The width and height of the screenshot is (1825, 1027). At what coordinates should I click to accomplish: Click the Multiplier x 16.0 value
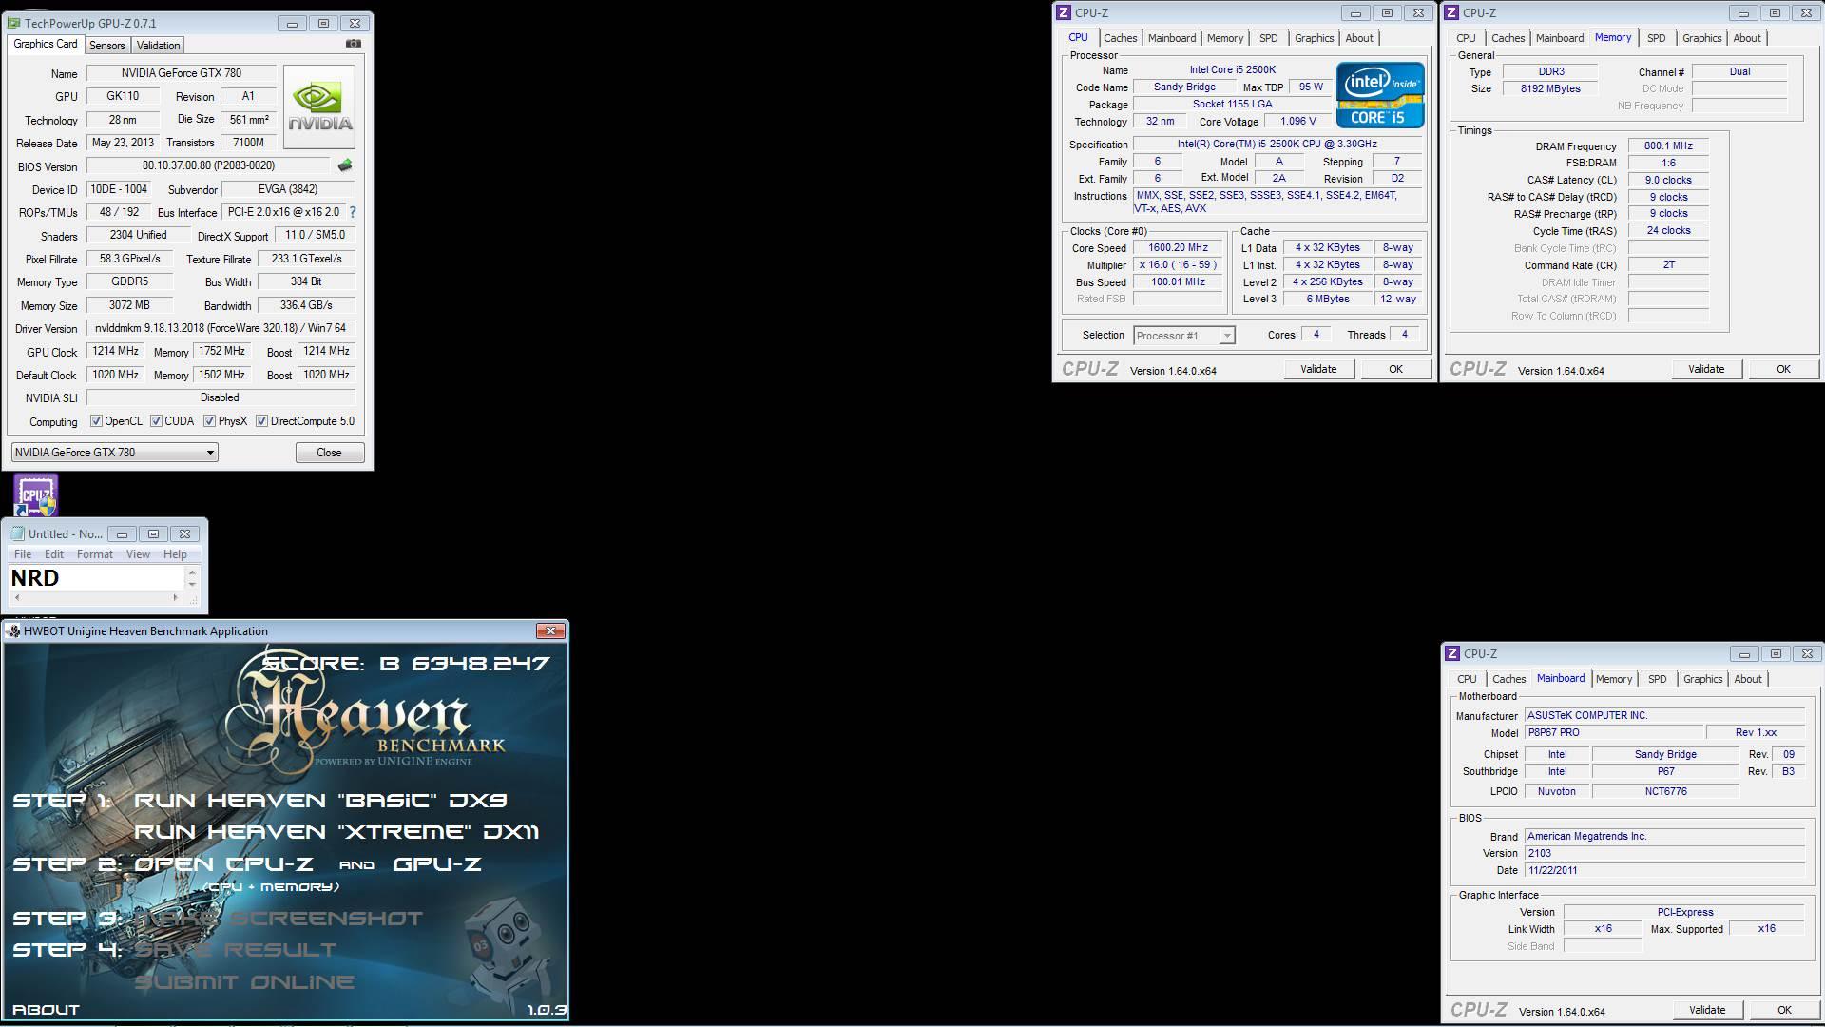1178,265
